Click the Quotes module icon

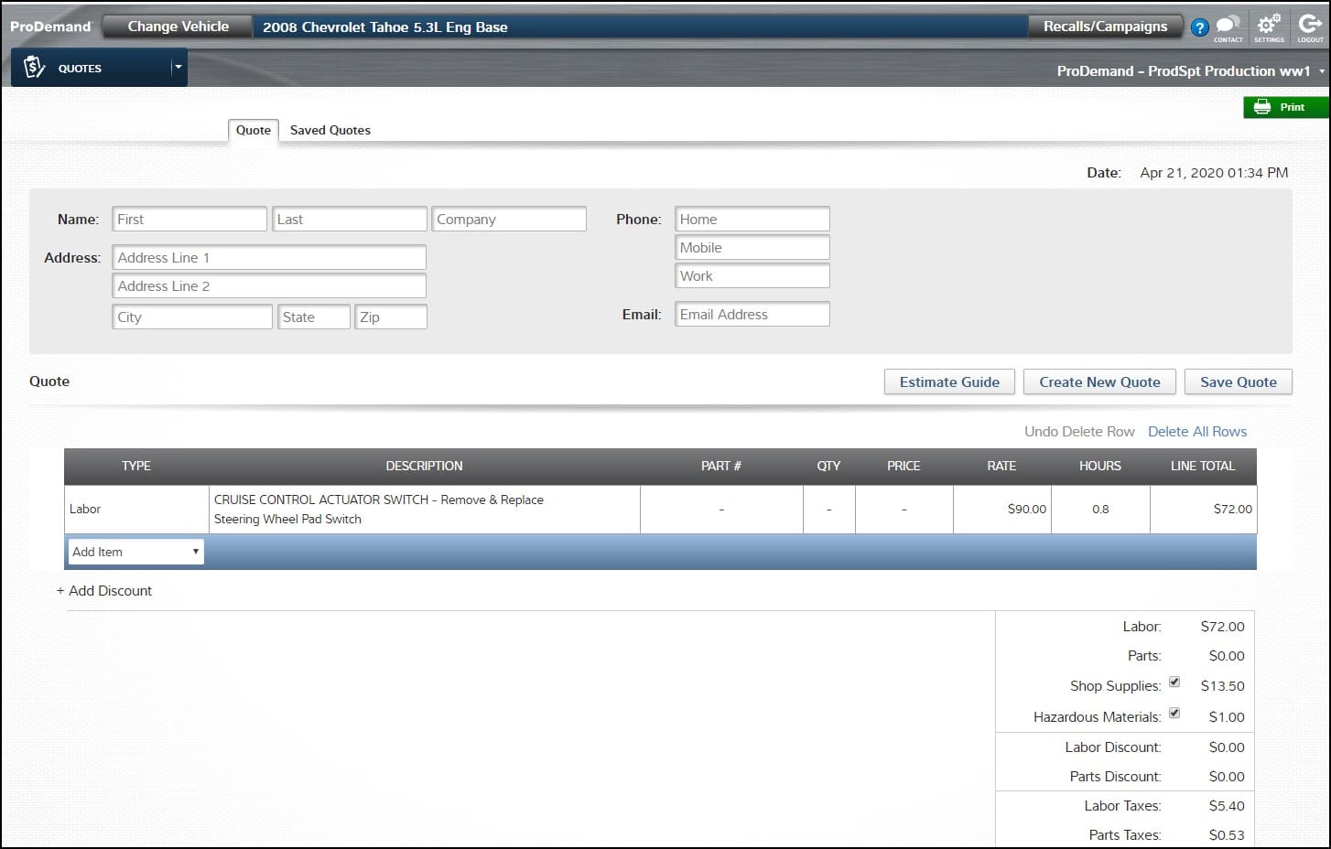point(35,68)
